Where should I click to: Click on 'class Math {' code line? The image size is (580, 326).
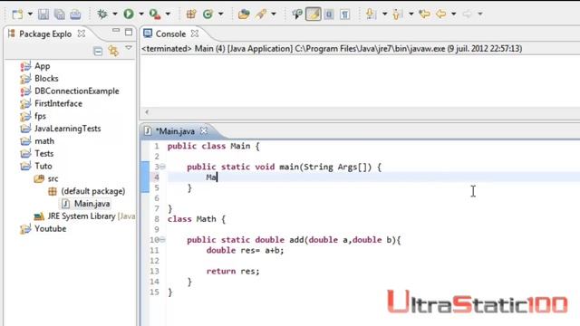pos(197,219)
